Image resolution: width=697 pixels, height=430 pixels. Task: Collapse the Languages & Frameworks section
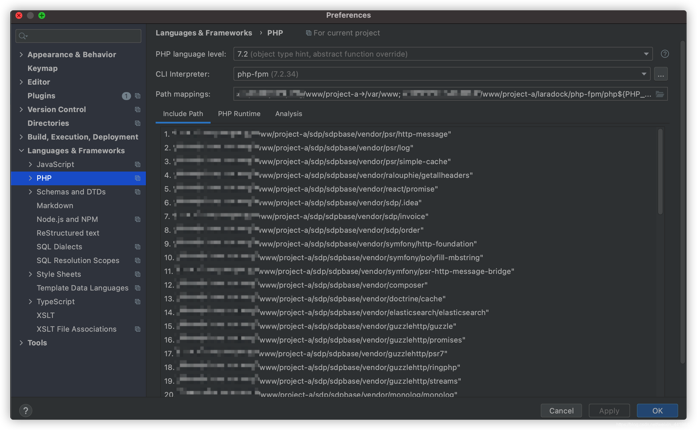21,150
